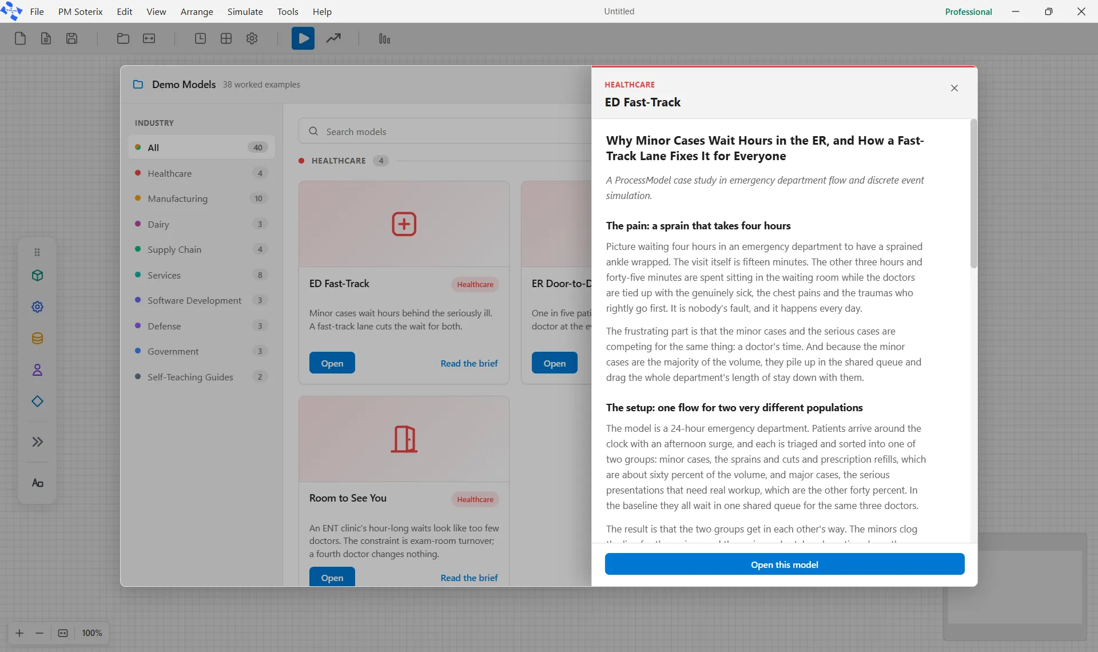
Task: Filter models by Supply Chain
Action: [x=201, y=249]
